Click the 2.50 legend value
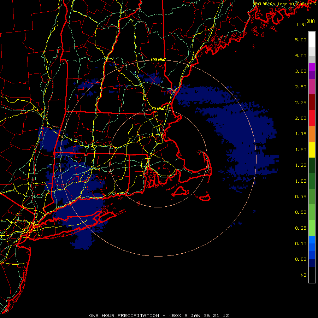Screen dimensions: 318x318 301,87
